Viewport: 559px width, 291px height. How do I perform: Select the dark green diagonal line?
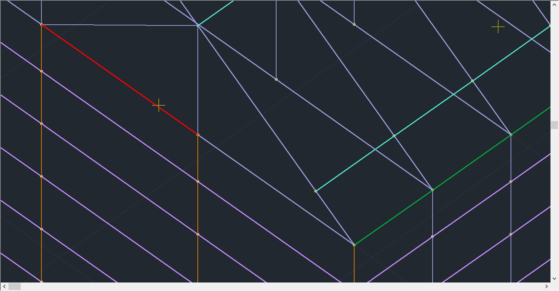[x=453, y=176]
